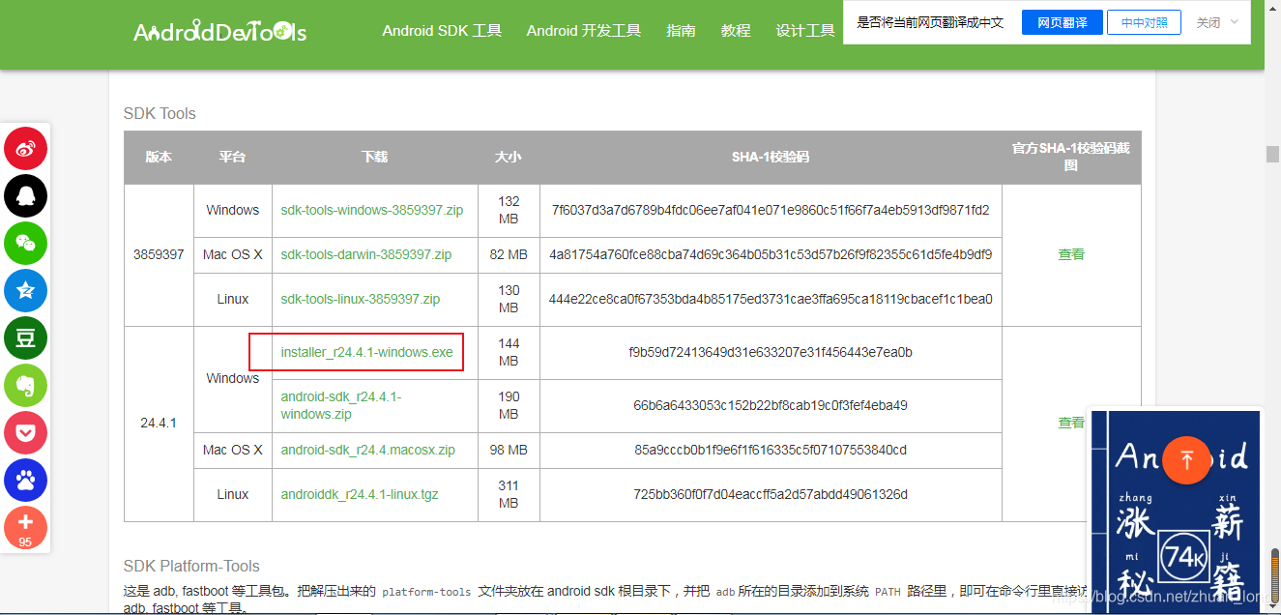Open the 教程 menu item
The height and width of the screenshot is (615, 1281).
coord(736,31)
